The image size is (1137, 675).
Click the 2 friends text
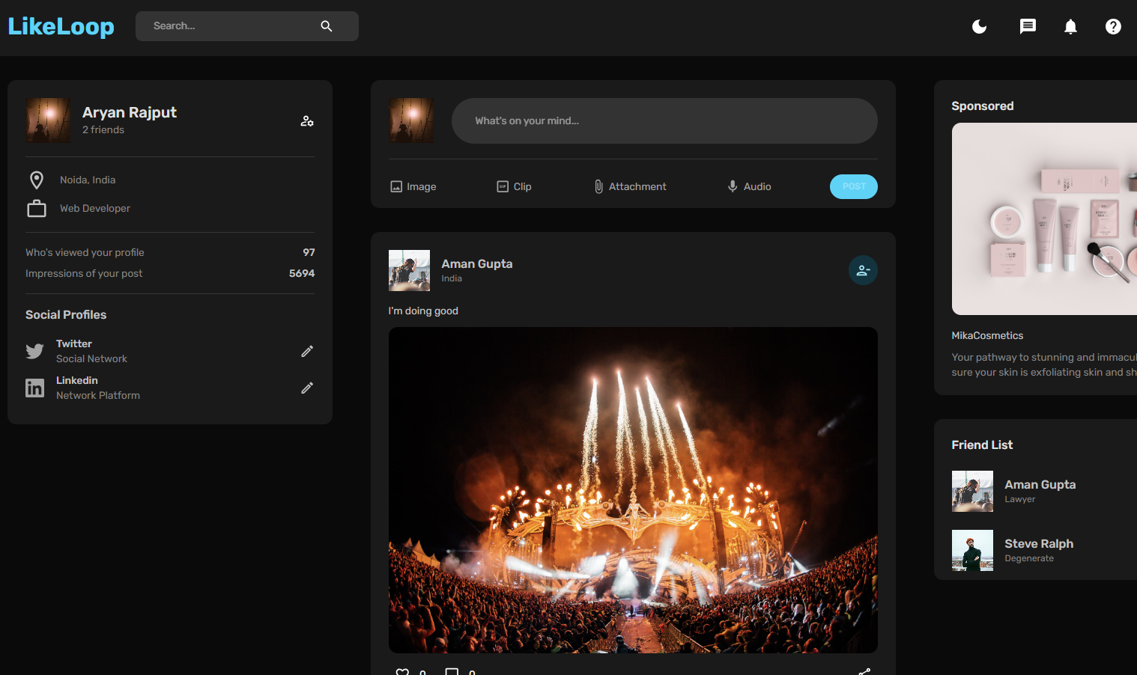click(x=103, y=129)
